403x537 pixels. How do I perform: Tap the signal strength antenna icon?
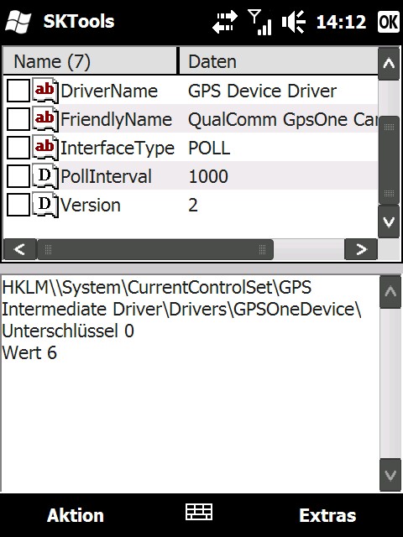(x=259, y=23)
